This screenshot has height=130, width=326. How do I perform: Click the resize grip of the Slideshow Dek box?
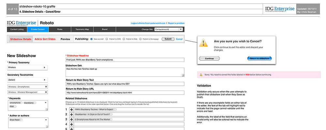[x=183, y=75]
